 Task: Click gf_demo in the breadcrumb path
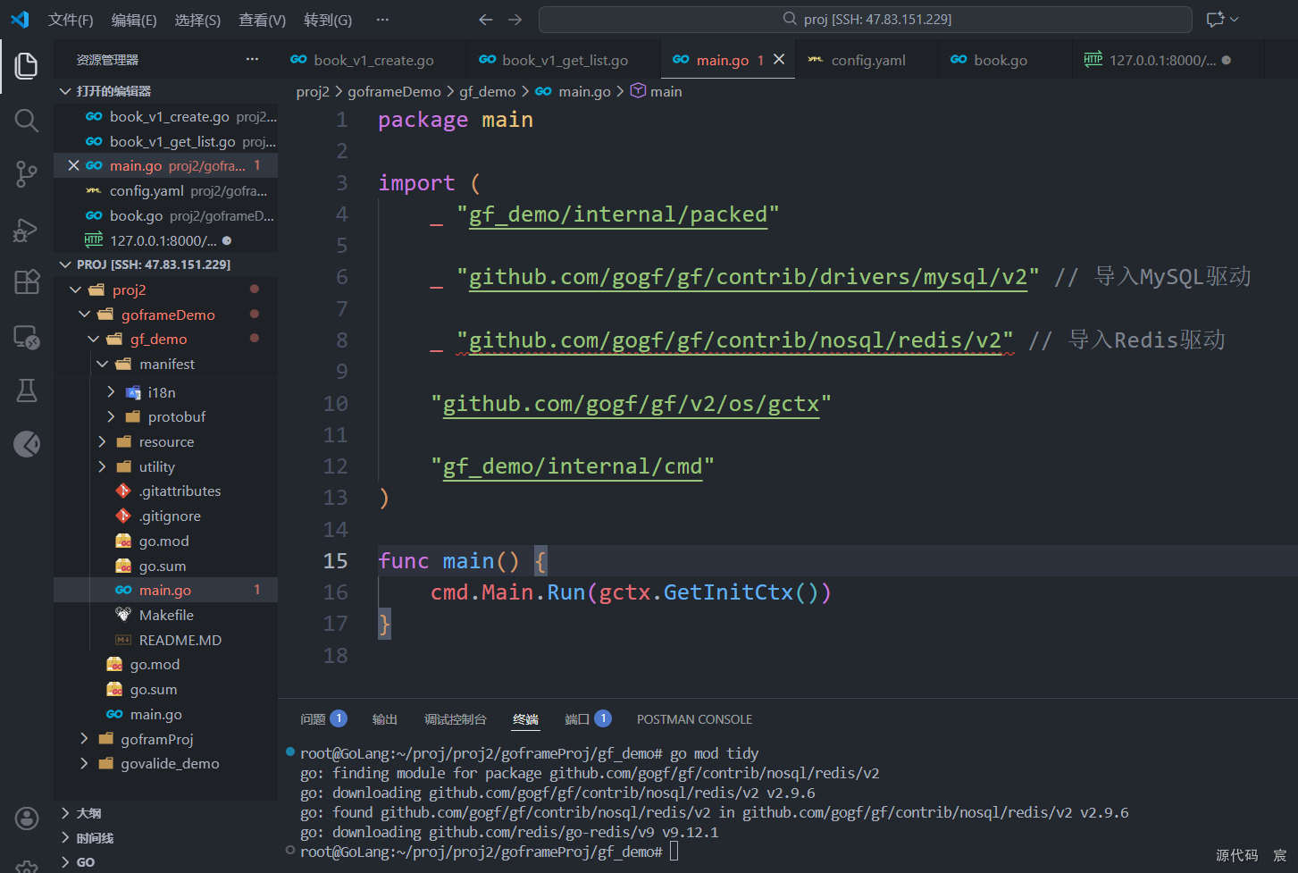[x=487, y=91]
